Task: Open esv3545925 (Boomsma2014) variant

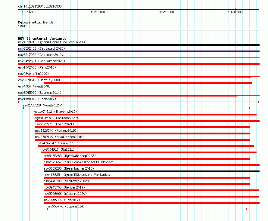Action: pos(40,93)
